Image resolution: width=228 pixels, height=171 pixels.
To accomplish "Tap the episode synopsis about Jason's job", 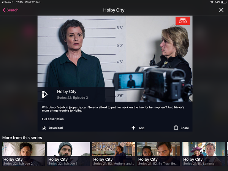I will [113, 109].
